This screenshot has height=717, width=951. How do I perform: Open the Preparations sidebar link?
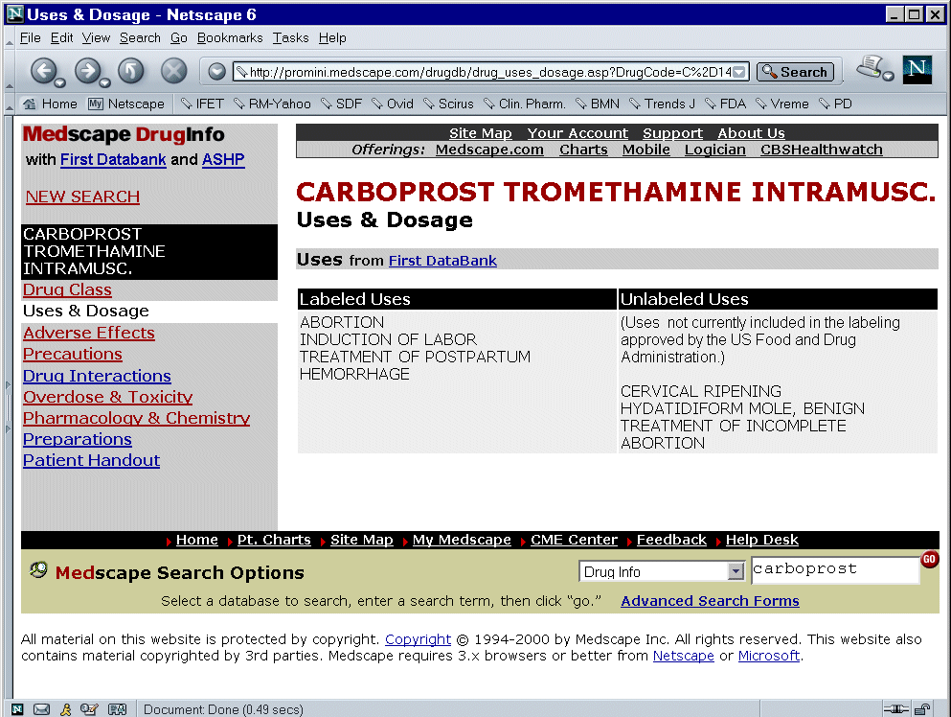click(x=78, y=439)
